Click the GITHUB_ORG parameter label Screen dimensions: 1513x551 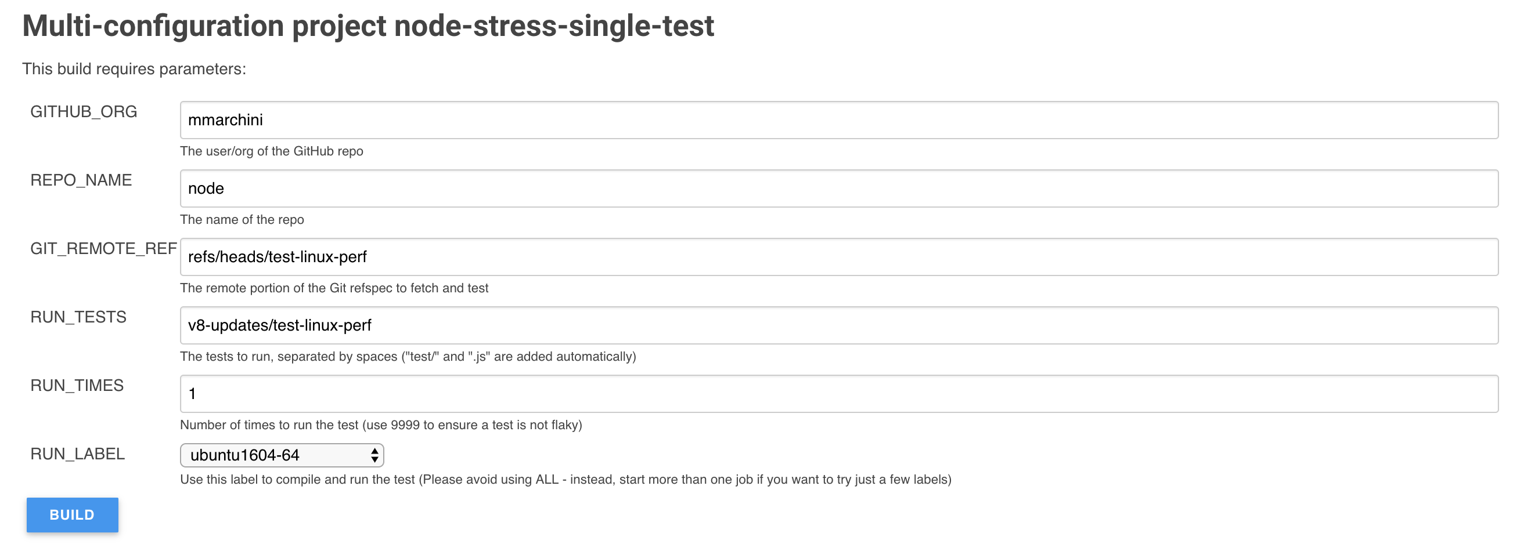coord(84,111)
